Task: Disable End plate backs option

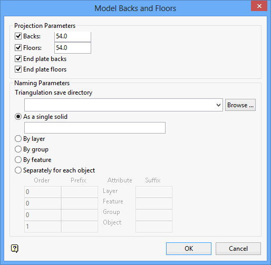Action: [18, 59]
